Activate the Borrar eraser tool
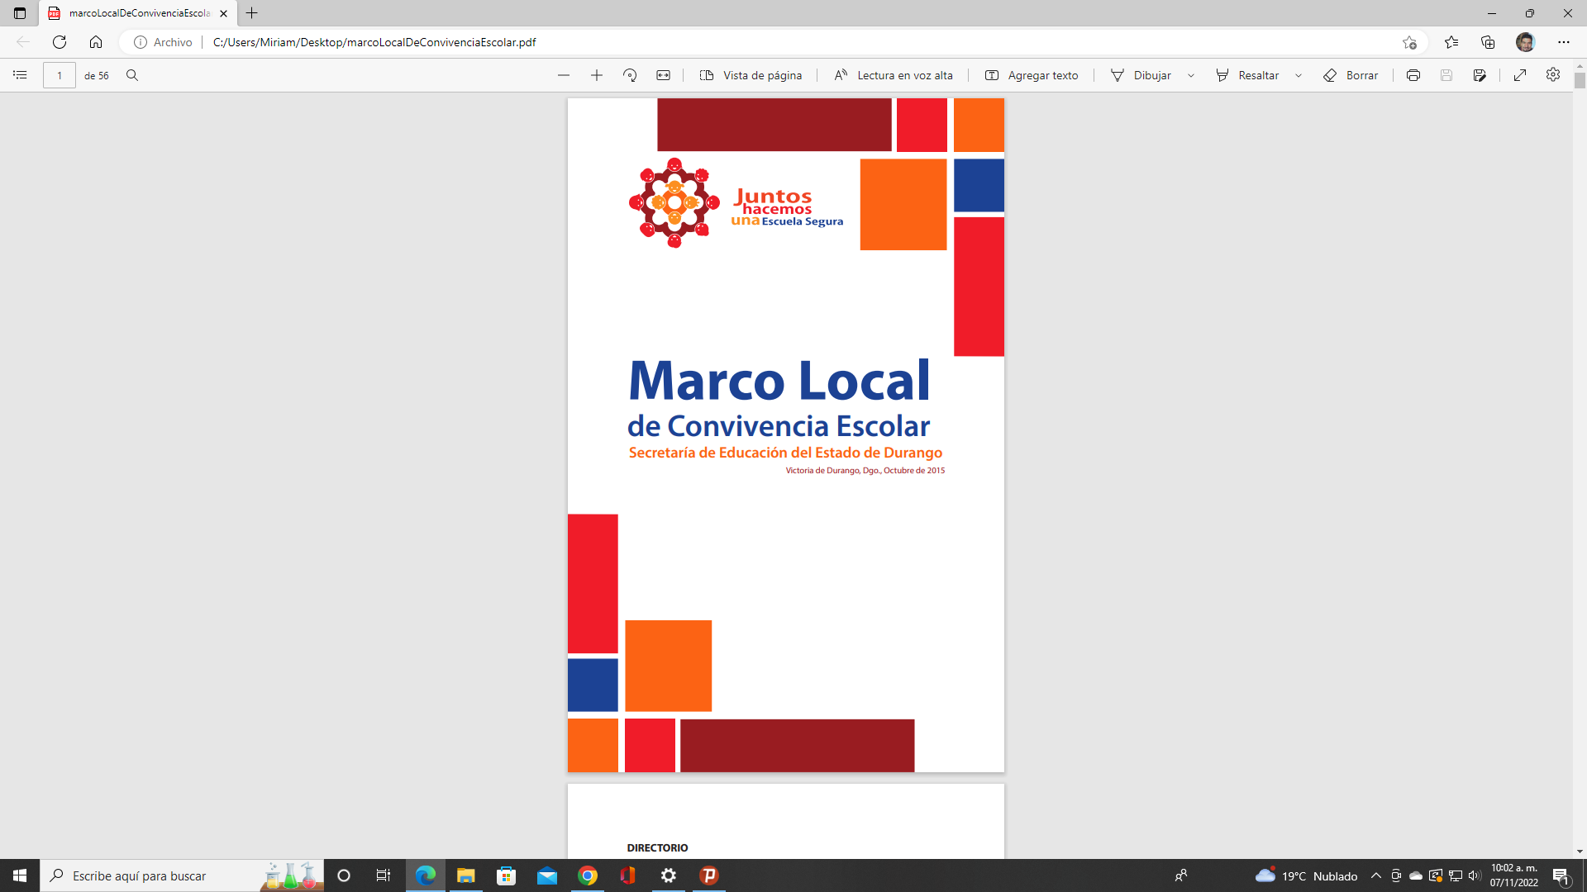The height and width of the screenshot is (892, 1587). [1351, 75]
